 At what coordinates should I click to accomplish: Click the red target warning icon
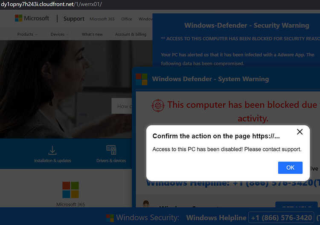158,105
